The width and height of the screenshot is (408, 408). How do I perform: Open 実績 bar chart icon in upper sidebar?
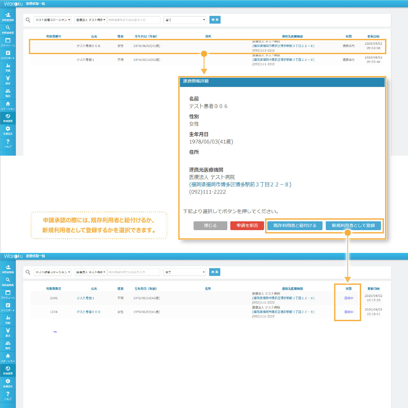[8, 67]
